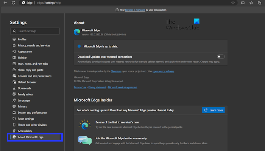Open Profiles settings
Image resolution: width=265 pixels, height=151 pixels.
22,39
